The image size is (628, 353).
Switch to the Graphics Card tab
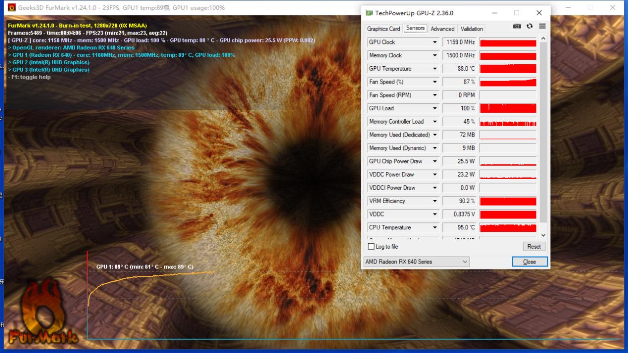point(384,29)
